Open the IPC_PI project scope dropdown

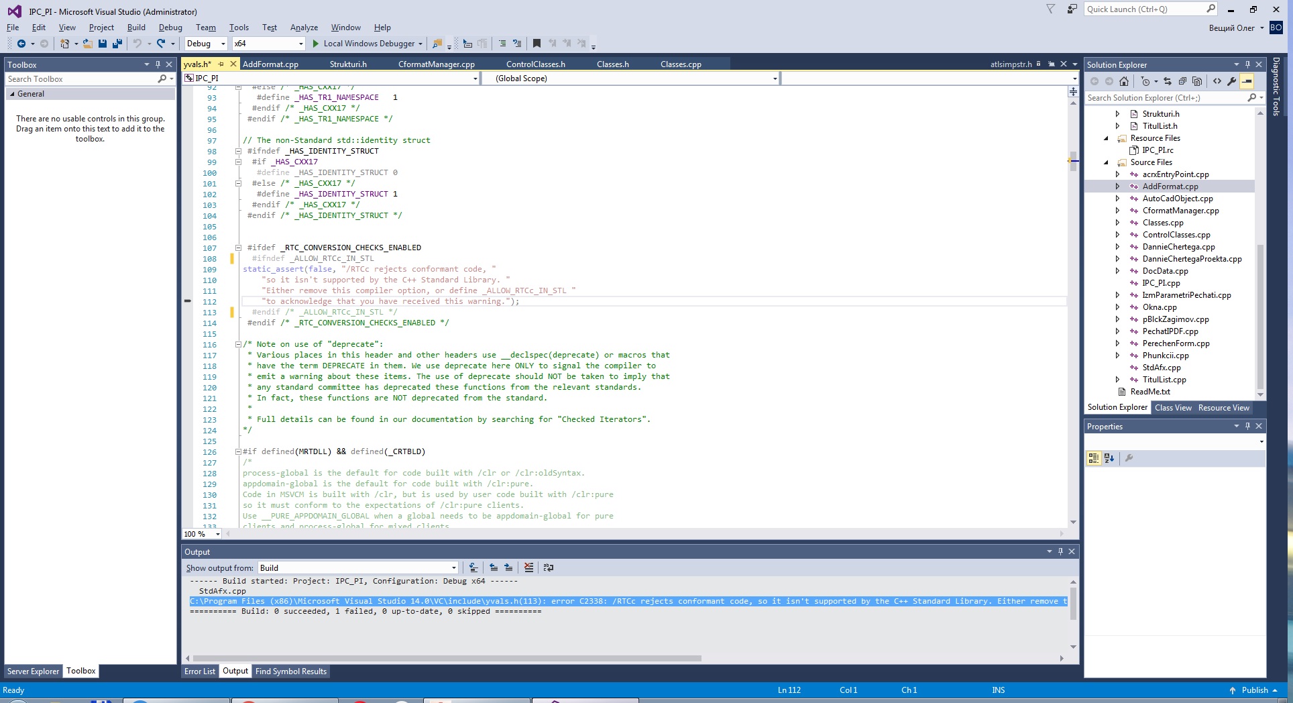pyautogui.click(x=331, y=78)
